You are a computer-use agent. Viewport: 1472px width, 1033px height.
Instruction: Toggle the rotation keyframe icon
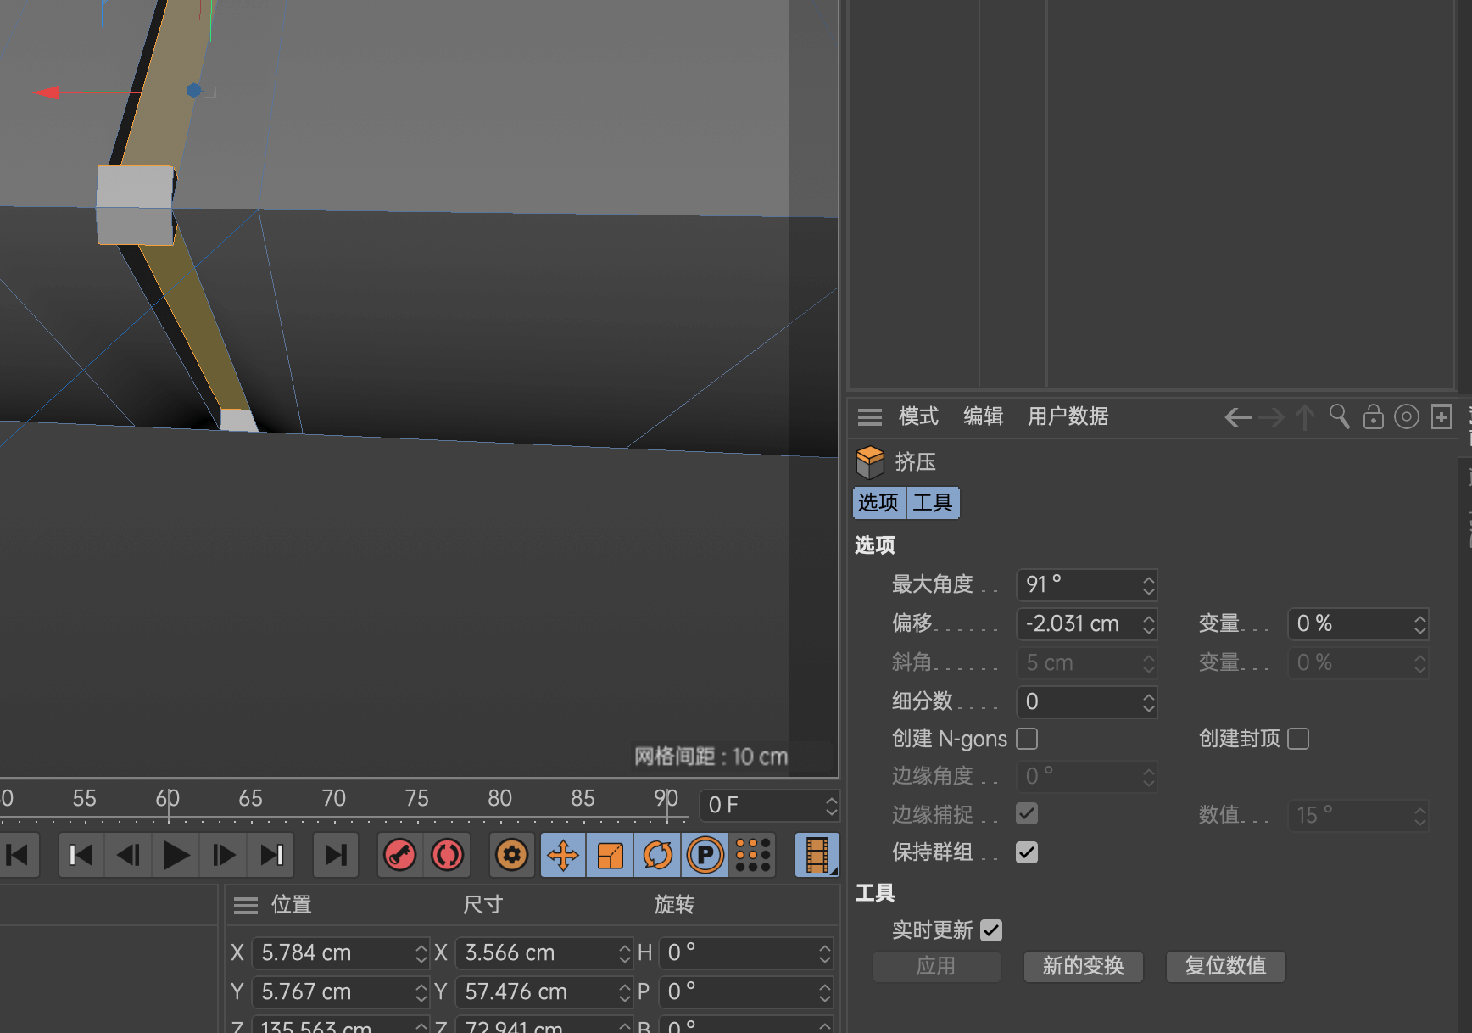pos(658,855)
